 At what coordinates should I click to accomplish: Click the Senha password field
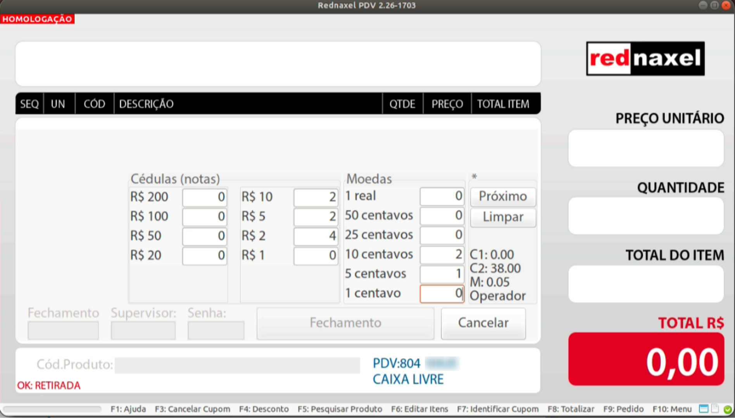coord(216,330)
